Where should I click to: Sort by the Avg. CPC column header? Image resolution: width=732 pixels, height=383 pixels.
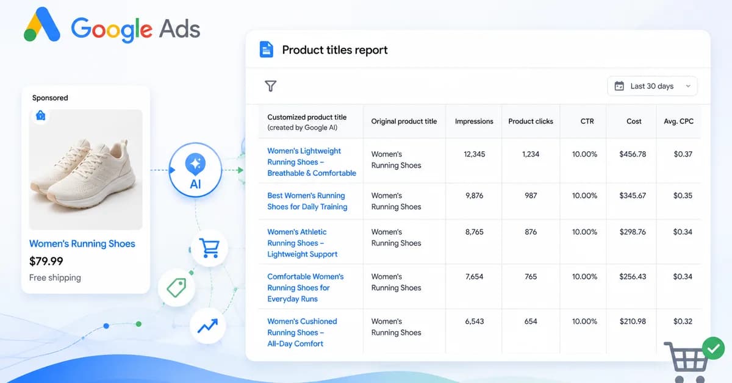point(678,121)
